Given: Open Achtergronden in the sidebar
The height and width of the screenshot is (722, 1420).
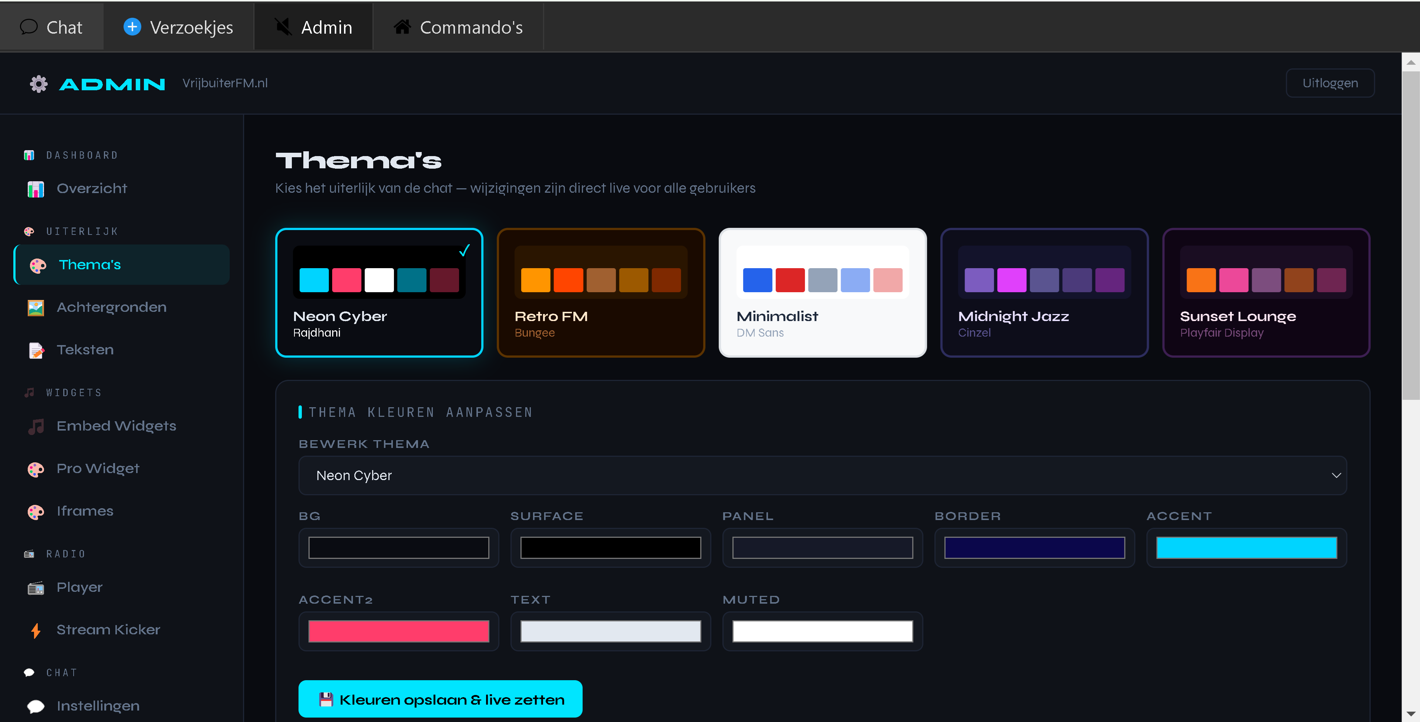Looking at the screenshot, I should (121, 307).
